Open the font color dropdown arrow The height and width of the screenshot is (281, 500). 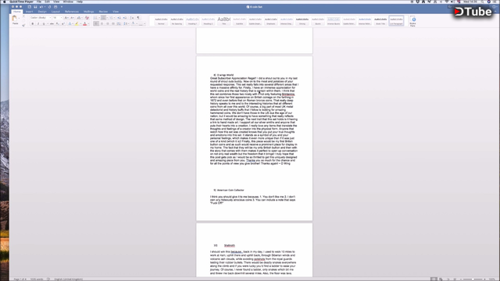(88, 24)
